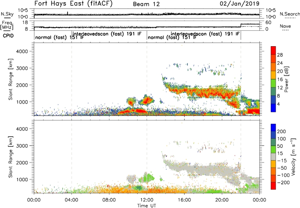The height and width of the screenshot is (208, 300).
Task: Click the velocity colorbar value '-15'
Action: (x=282, y=161)
